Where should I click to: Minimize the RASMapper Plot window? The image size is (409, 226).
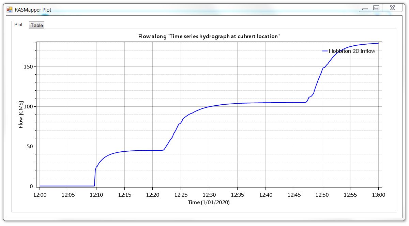(365, 8)
